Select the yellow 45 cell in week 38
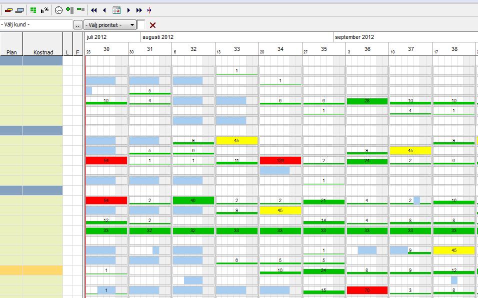 (x=454, y=250)
